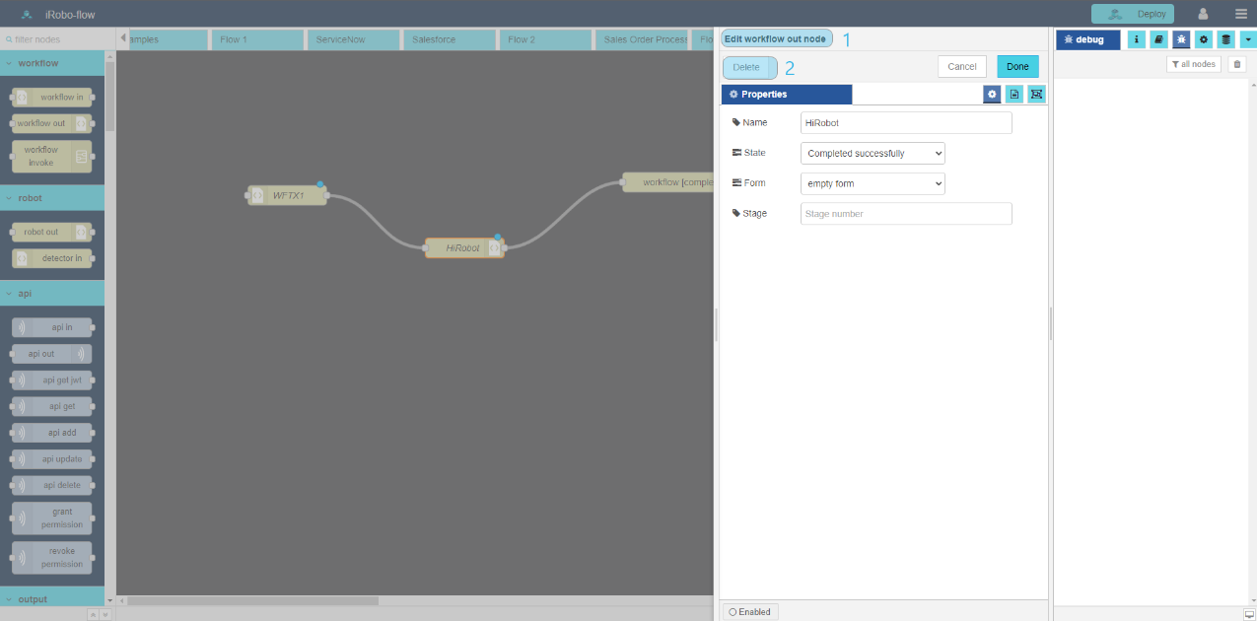This screenshot has height=621, width=1257.
Task: Clear debug messages with trash icon
Action: pyautogui.click(x=1236, y=64)
